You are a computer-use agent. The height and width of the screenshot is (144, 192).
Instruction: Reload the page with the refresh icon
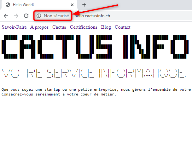pos(26,16)
